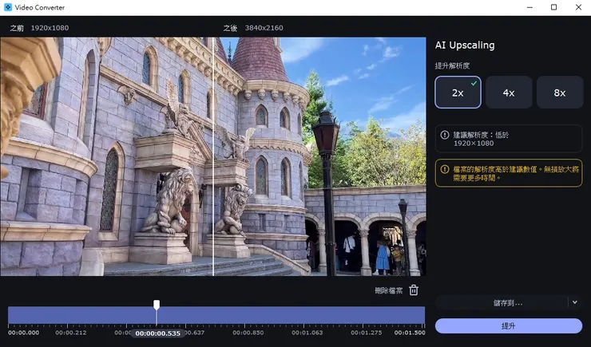
Task: Maximize the Video Converter window
Action: pyautogui.click(x=553, y=7)
